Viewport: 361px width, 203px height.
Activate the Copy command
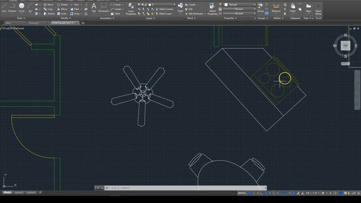pyautogui.click(x=49, y=9)
